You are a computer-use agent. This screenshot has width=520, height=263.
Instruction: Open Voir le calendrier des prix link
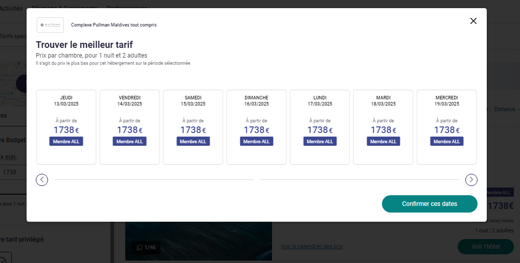pos(312,247)
